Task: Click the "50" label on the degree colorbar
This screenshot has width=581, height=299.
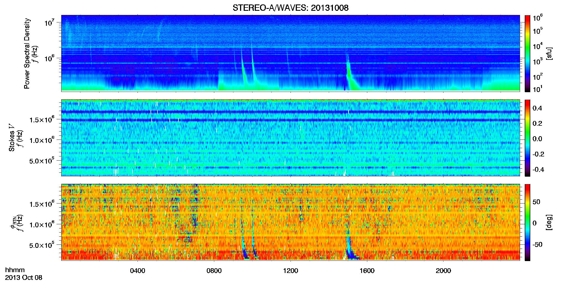Action: click(x=536, y=202)
